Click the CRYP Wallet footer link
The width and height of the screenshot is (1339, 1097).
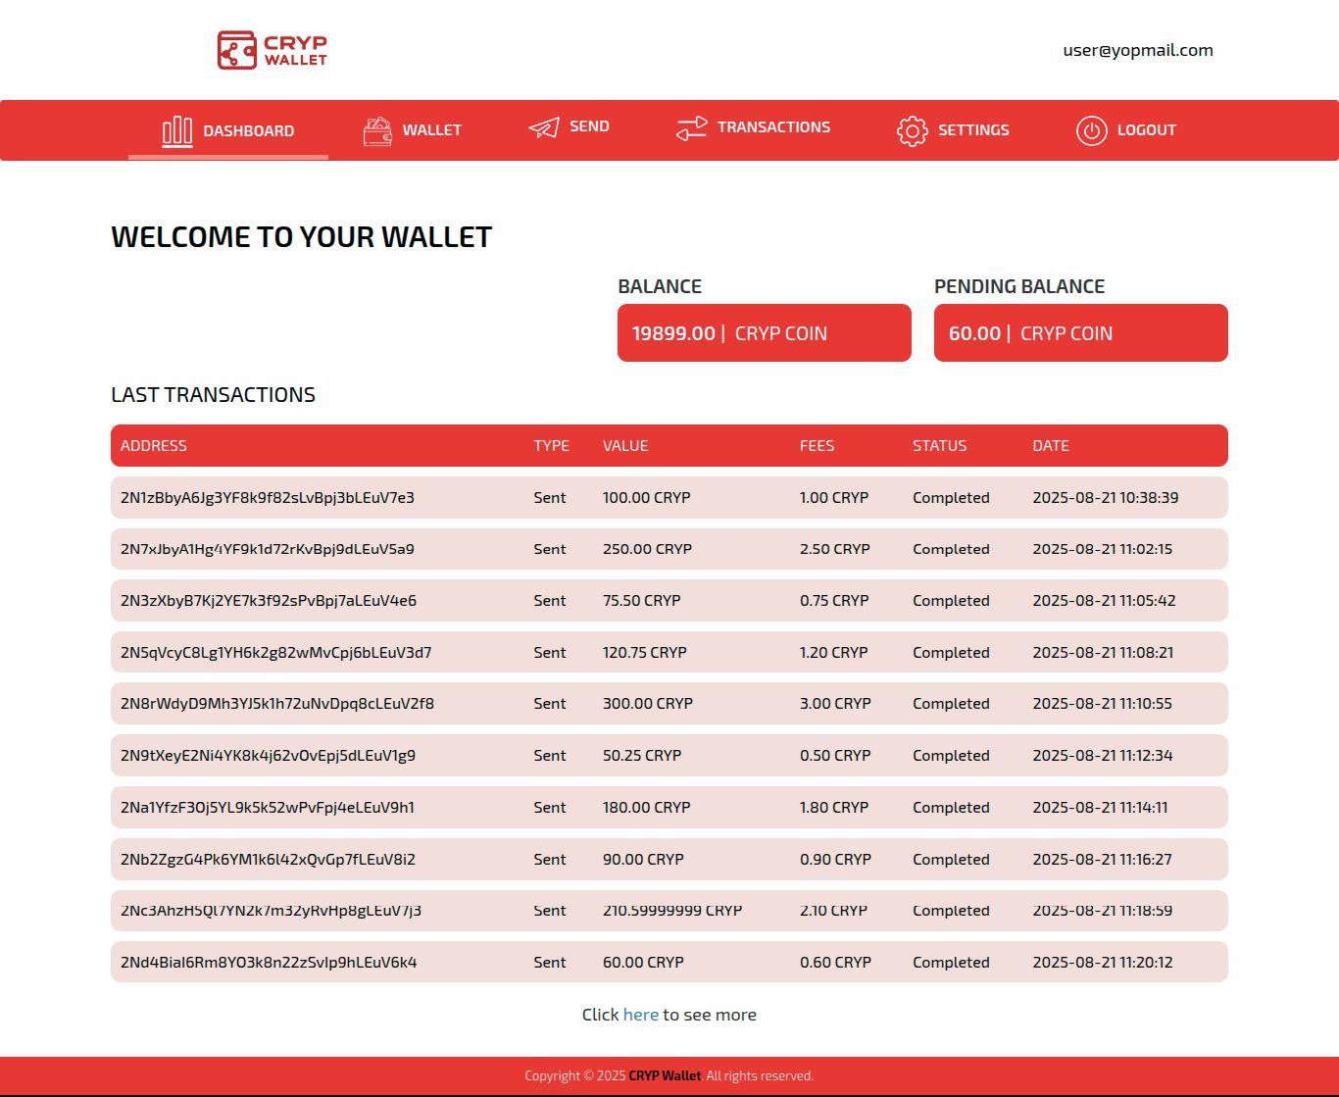point(665,1075)
